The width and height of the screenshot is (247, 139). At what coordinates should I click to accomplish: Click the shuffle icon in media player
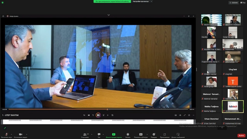[84, 115]
